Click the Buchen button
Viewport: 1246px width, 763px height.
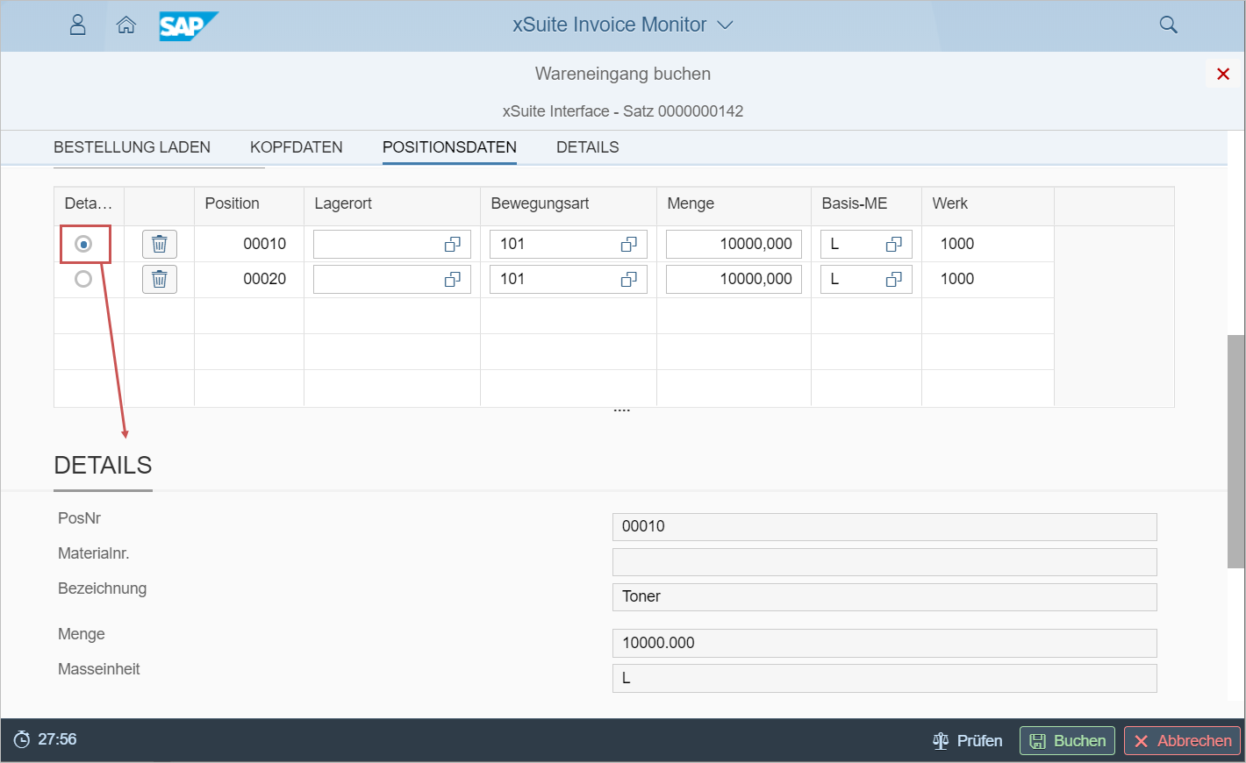tap(1067, 741)
